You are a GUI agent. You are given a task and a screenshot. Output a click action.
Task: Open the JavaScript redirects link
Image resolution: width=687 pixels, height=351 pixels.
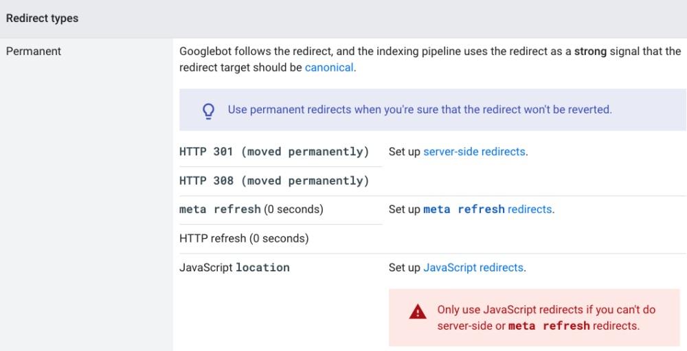pyautogui.click(x=473, y=267)
